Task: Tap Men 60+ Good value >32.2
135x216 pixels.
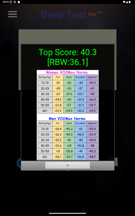Action: coord(69,157)
